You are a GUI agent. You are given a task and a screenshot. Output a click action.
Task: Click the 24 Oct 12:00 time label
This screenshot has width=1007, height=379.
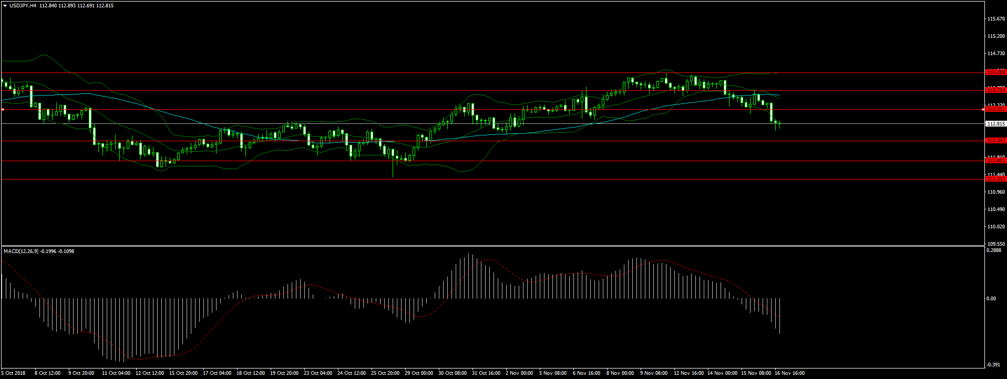pyautogui.click(x=352, y=373)
